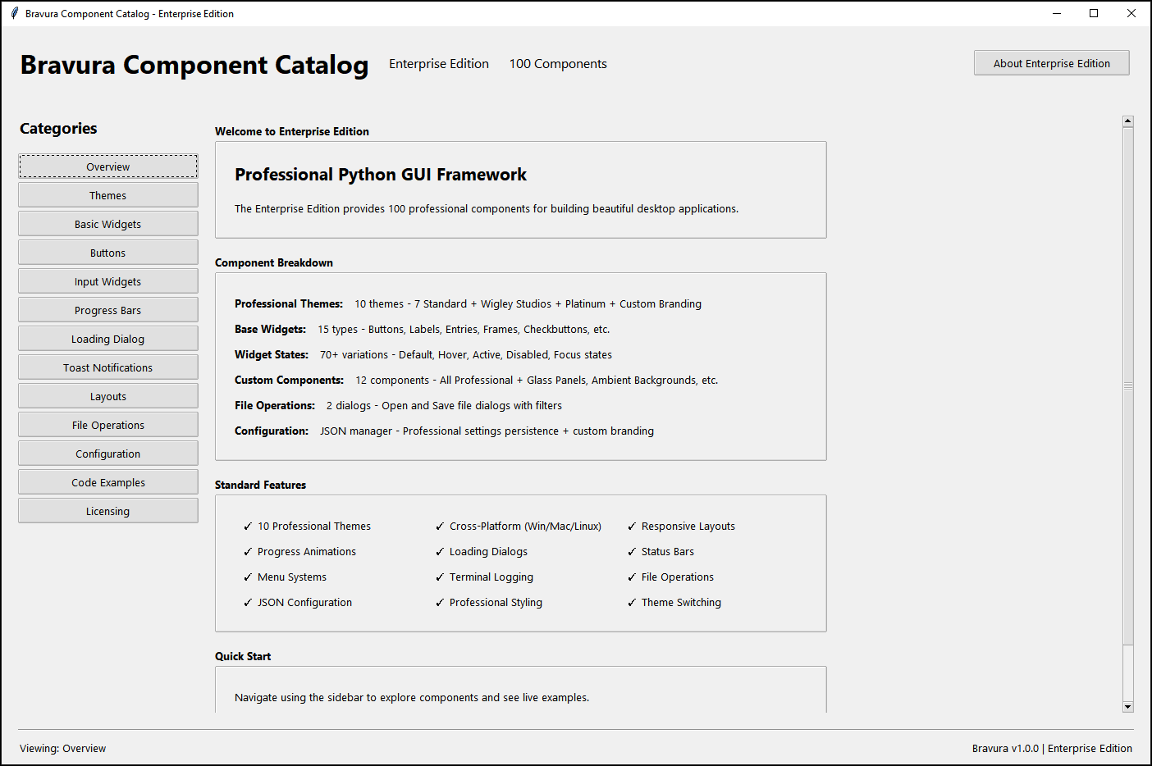Click the scrollbar up arrow

1127,120
